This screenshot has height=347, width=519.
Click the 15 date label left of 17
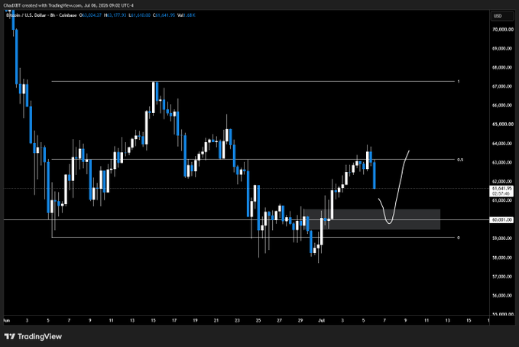point(153,320)
